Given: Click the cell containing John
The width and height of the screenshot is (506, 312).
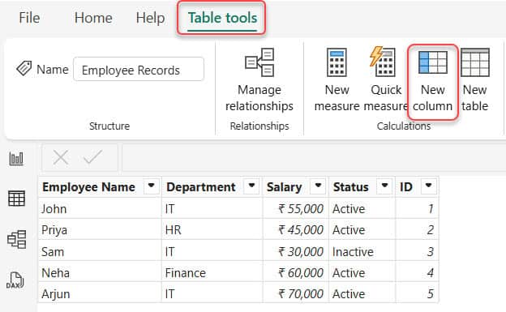Looking at the screenshot, I should click(x=100, y=209).
